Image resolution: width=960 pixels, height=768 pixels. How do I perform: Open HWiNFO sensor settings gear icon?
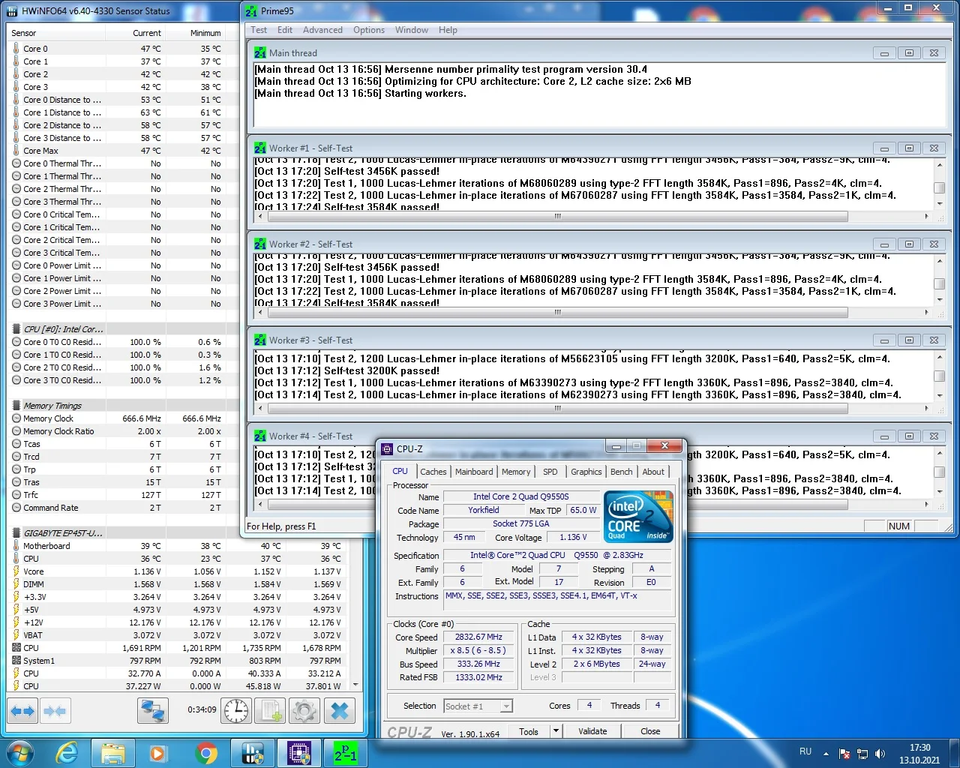point(304,710)
